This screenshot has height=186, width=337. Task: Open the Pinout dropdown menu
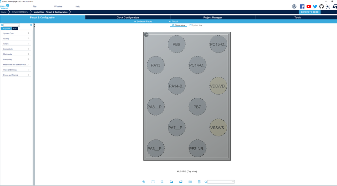[x=173, y=22]
